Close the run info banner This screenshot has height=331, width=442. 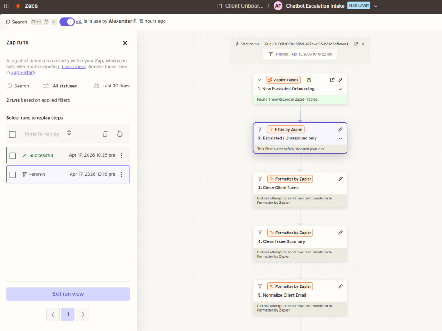pos(363,44)
